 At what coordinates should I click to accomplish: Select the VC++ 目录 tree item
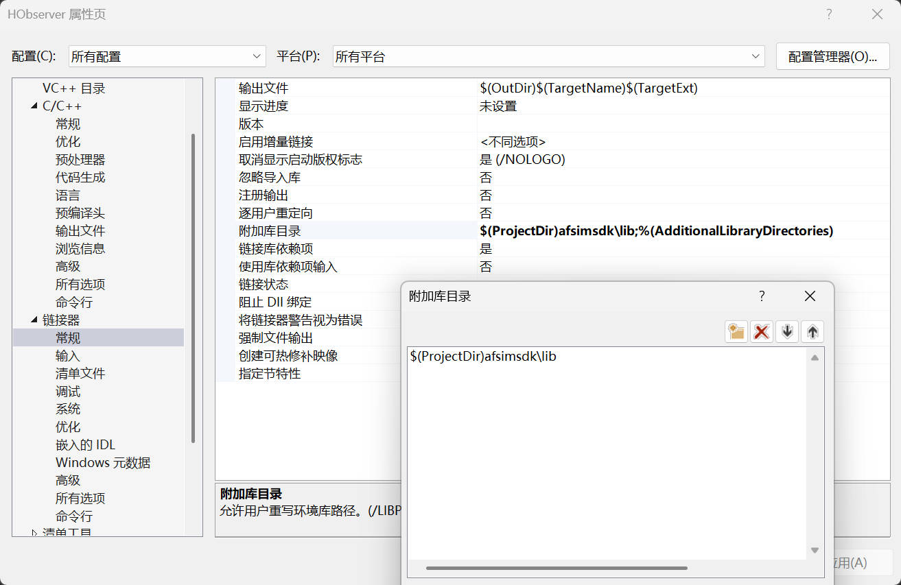(73, 88)
